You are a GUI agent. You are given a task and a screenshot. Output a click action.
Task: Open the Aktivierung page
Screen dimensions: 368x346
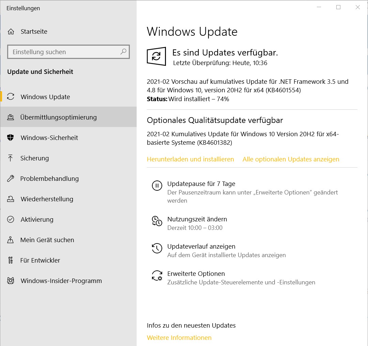(x=68, y=219)
